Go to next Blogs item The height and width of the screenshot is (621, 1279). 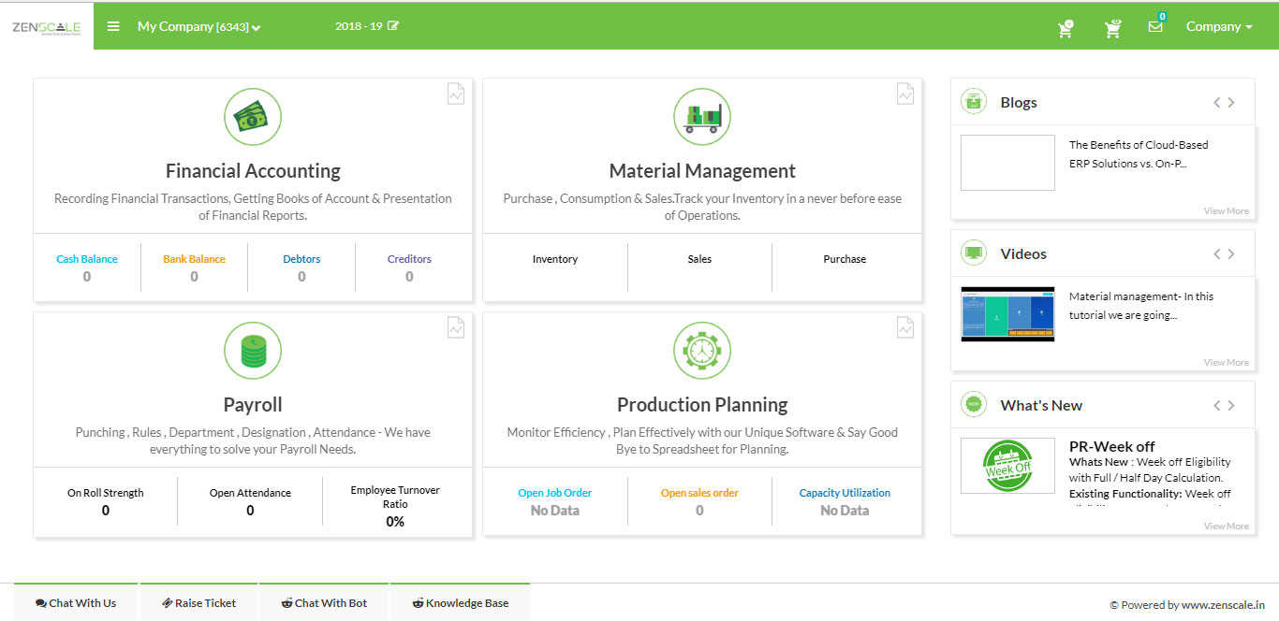[1231, 103]
